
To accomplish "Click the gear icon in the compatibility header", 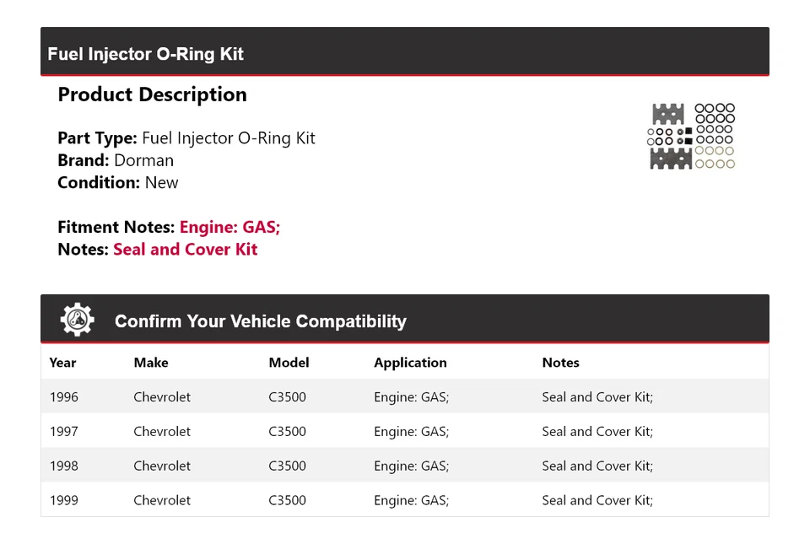I will pos(77,320).
